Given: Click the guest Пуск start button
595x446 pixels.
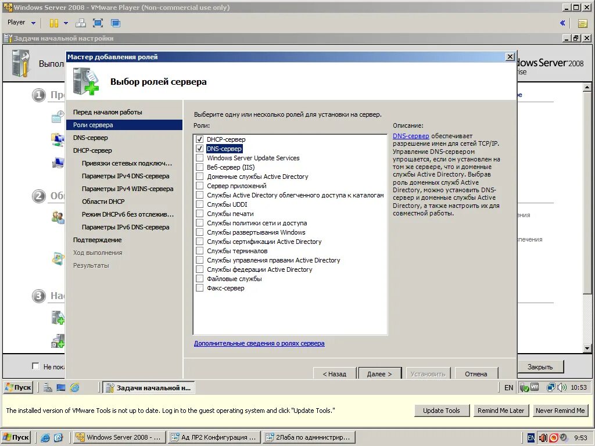Looking at the screenshot, I should [x=18, y=387].
